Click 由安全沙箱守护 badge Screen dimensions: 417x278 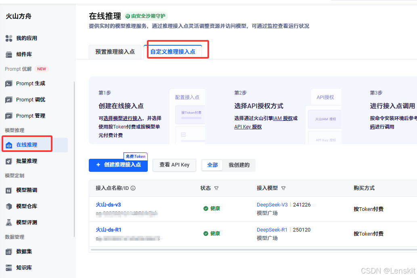(x=146, y=16)
